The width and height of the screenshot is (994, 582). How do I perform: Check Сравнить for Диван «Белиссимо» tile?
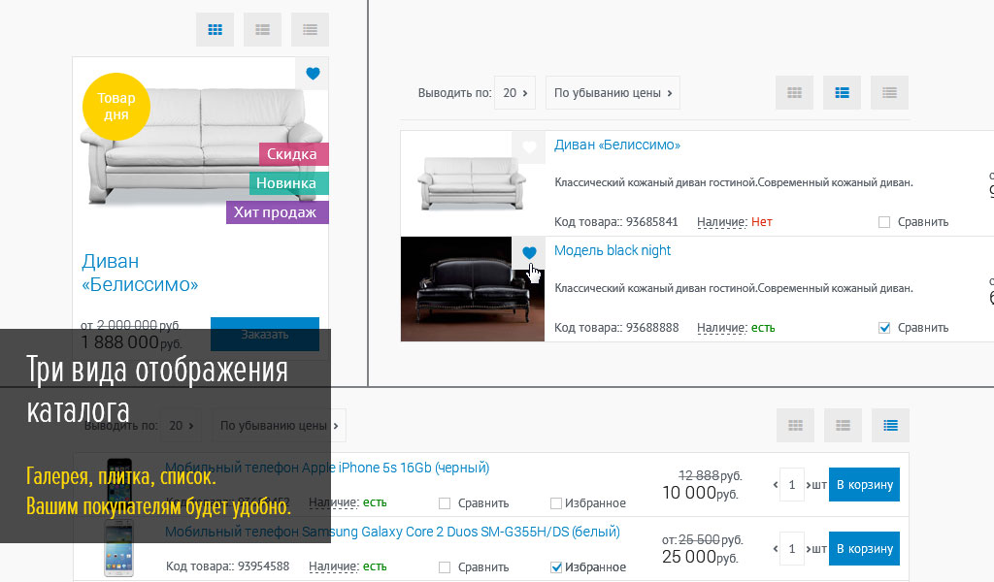pos(884,222)
